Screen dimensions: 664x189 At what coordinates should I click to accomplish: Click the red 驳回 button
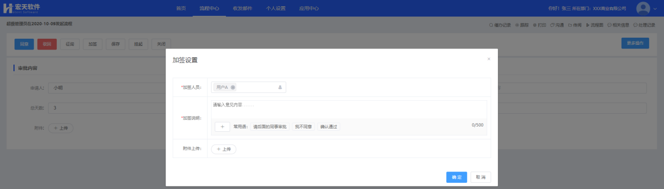(47, 44)
